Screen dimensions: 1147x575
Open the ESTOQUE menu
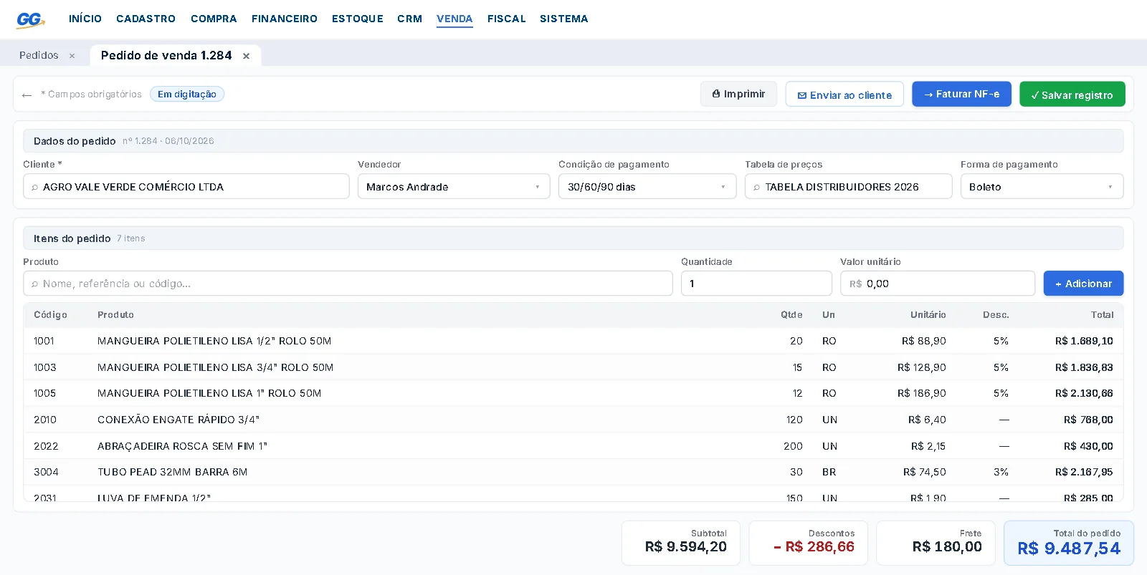pyautogui.click(x=358, y=19)
